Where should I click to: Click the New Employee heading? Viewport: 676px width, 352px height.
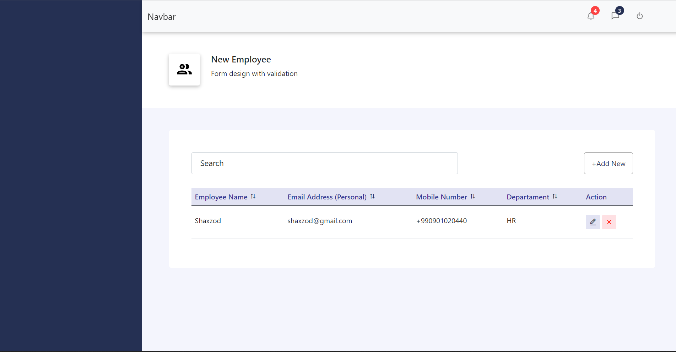(241, 60)
